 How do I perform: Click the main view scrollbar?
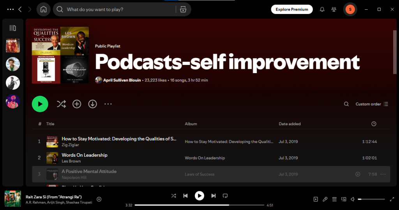tap(395, 52)
